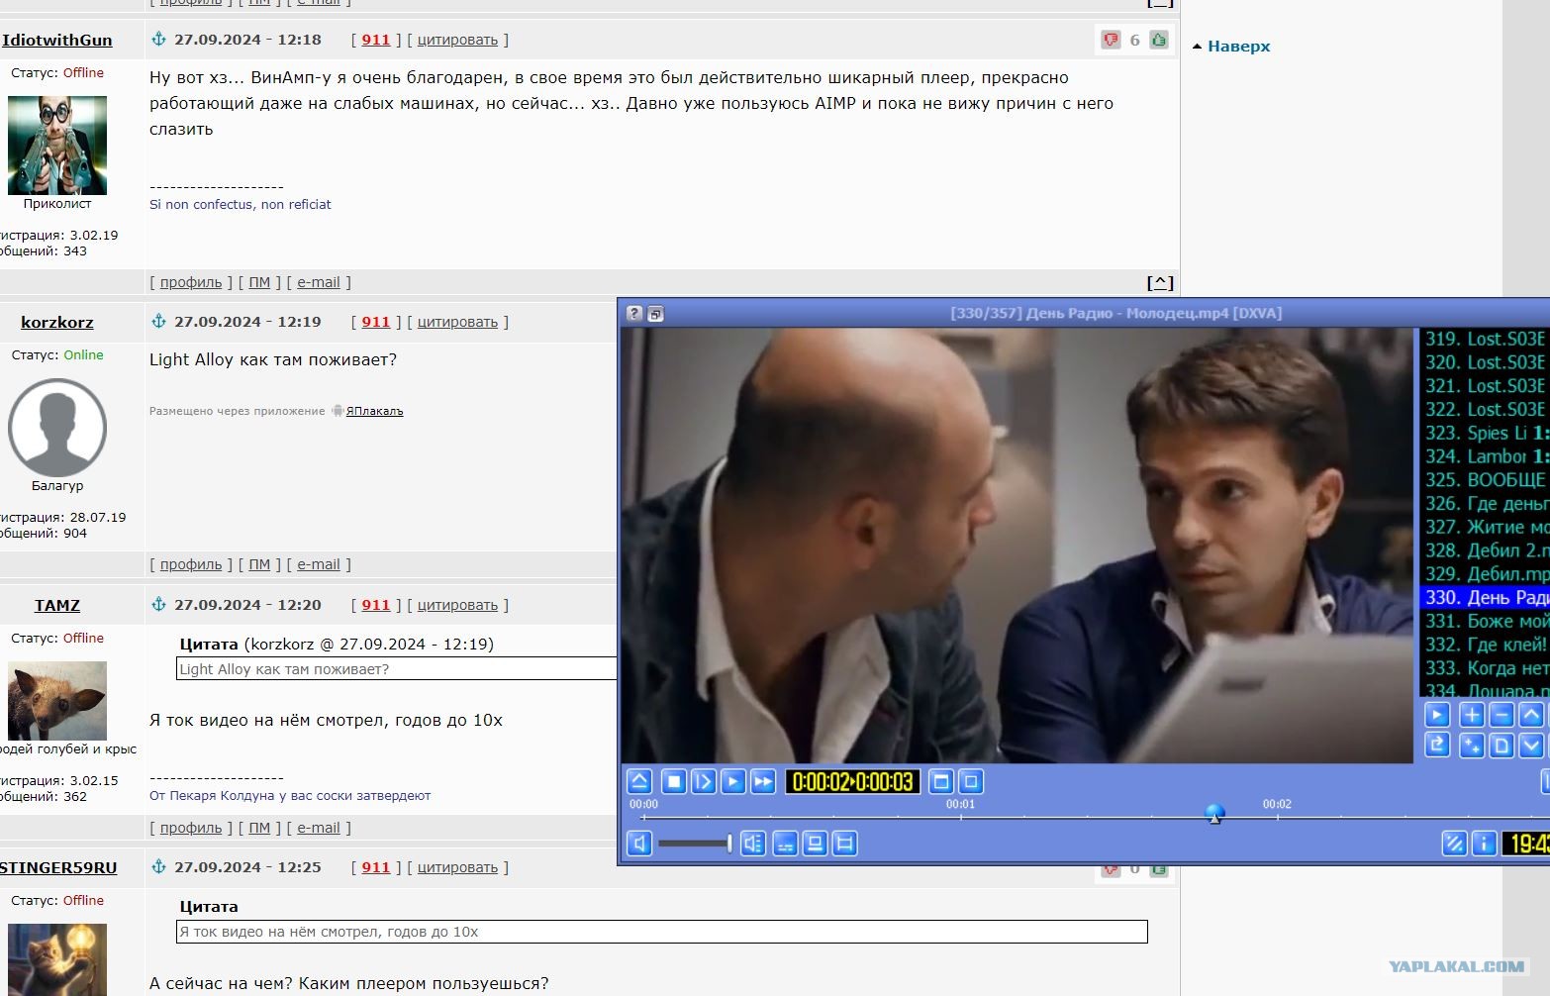Click the anchor permalink icon on STINGER59RU's post
This screenshot has height=996, width=1550.
[x=158, y=866]
